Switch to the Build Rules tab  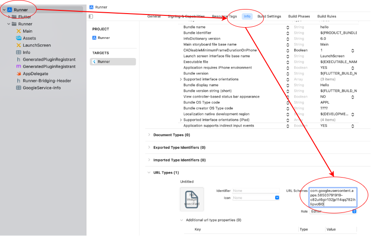[x=327, y=16]
